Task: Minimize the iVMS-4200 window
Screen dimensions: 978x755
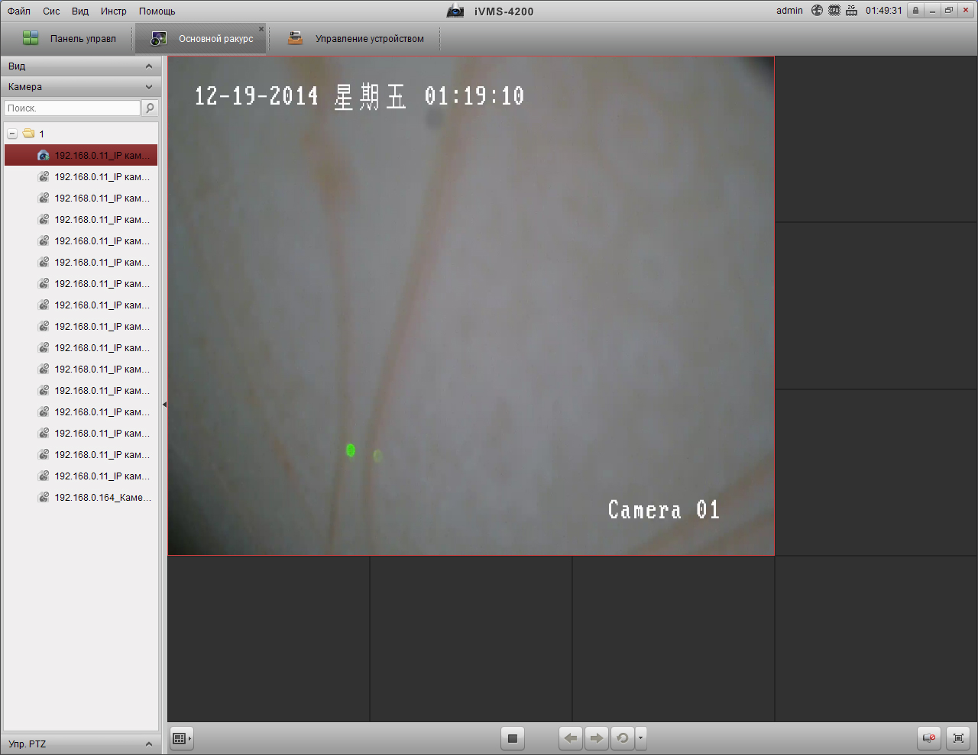Action: coord(932,11)
